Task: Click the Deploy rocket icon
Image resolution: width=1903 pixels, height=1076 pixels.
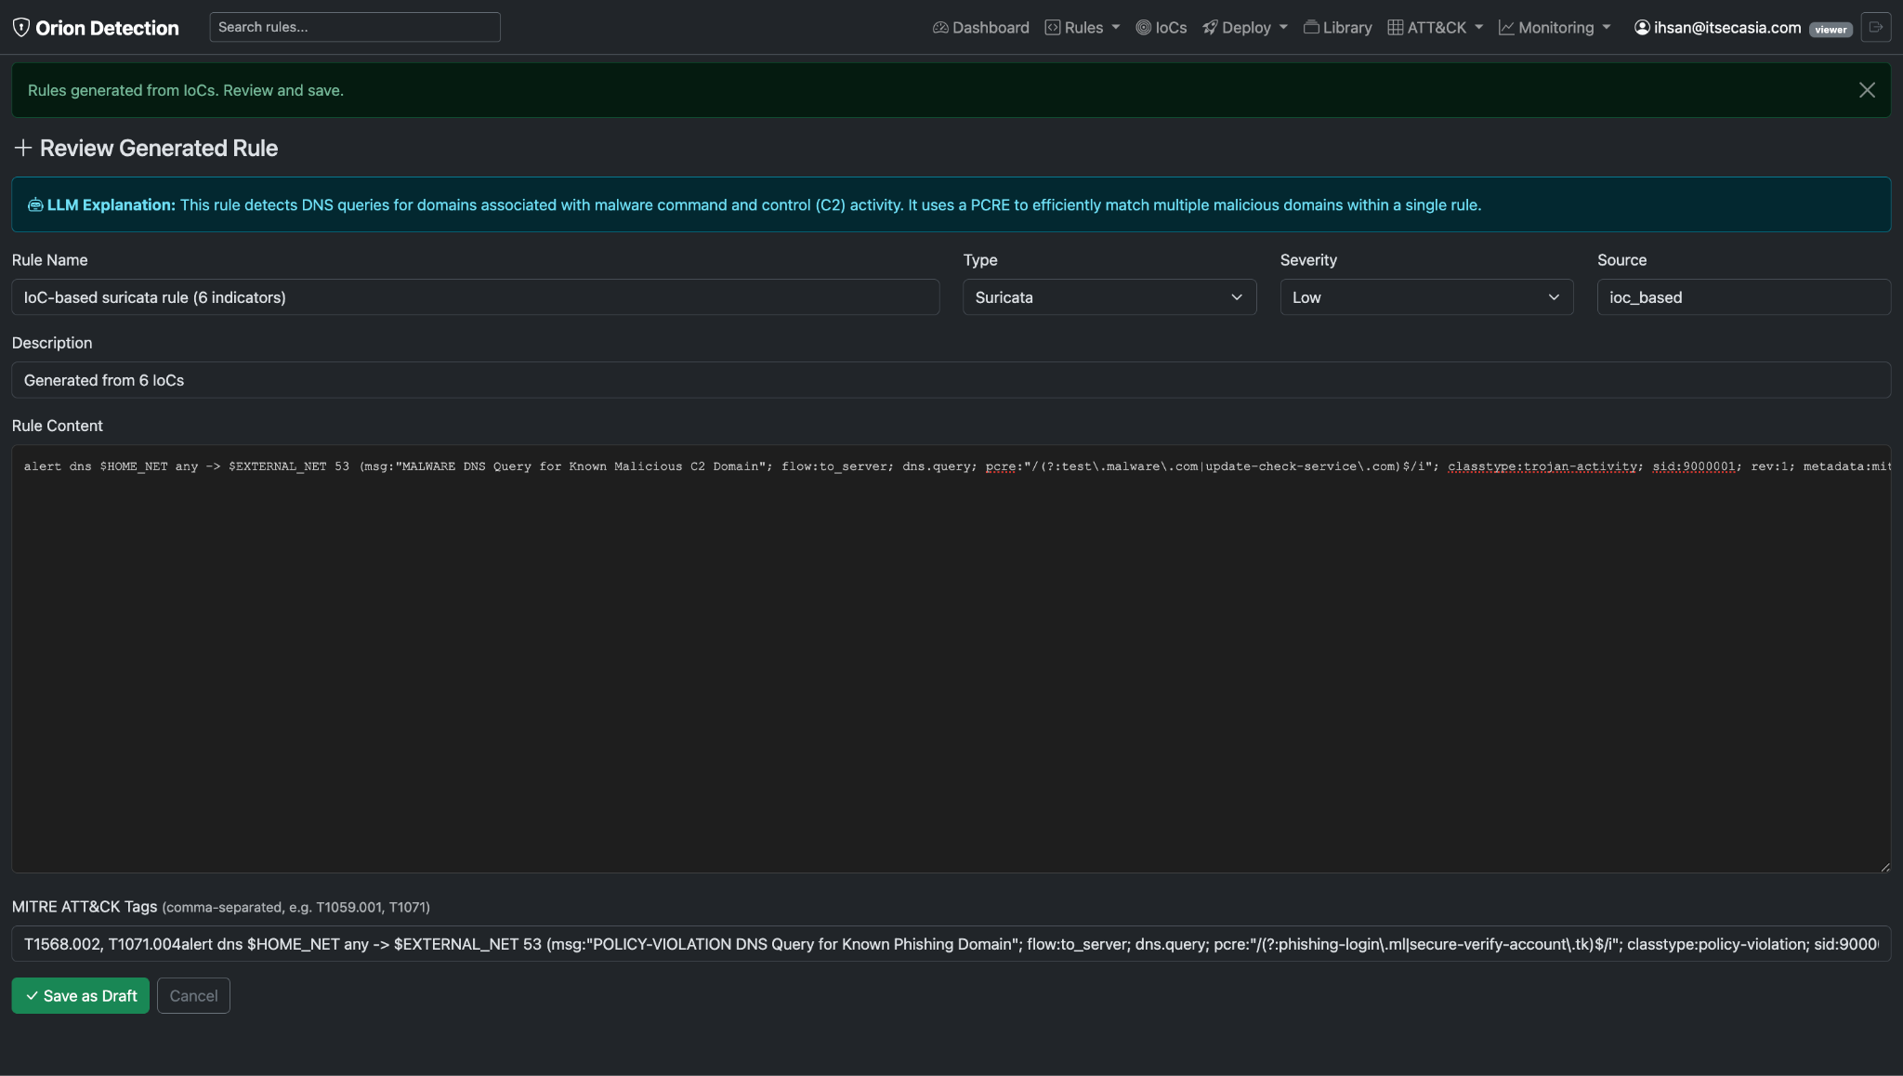Action: point(1210,28)
